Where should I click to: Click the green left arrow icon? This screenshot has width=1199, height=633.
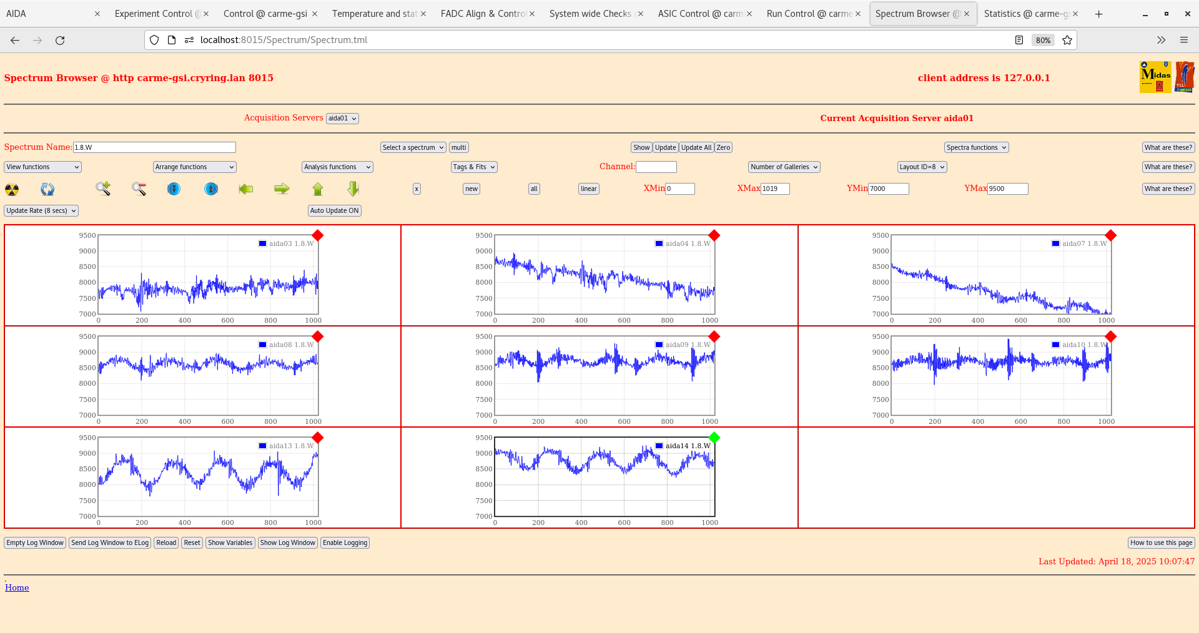click(x=246, y=189)
